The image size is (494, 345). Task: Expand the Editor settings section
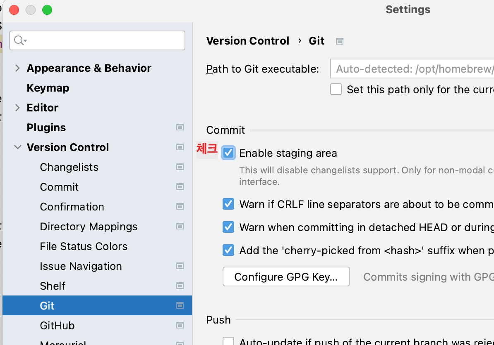(x=17, y=108)
